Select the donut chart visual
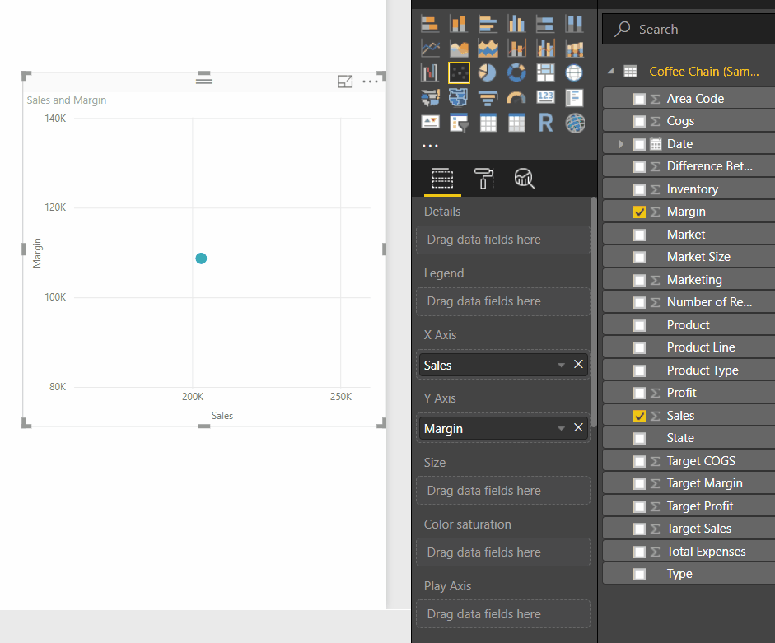775x643 pixels. tap(516, 72)
